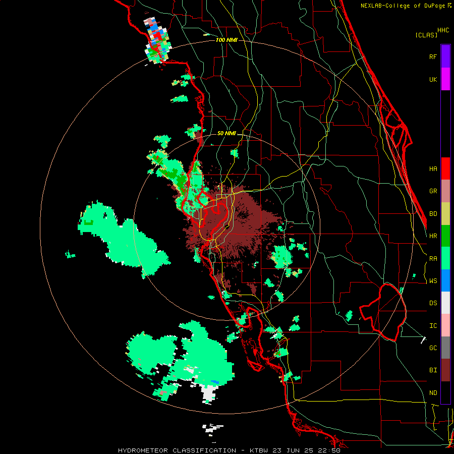Click the gray GC ground clutter swatch
Viewport: 454px width, 454px height.
click(x=445, y=348)
